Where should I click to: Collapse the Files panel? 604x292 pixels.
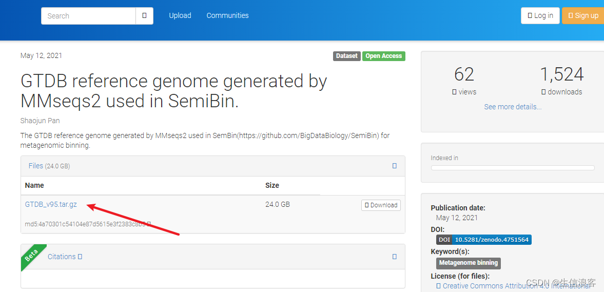[x=394, y=166]
